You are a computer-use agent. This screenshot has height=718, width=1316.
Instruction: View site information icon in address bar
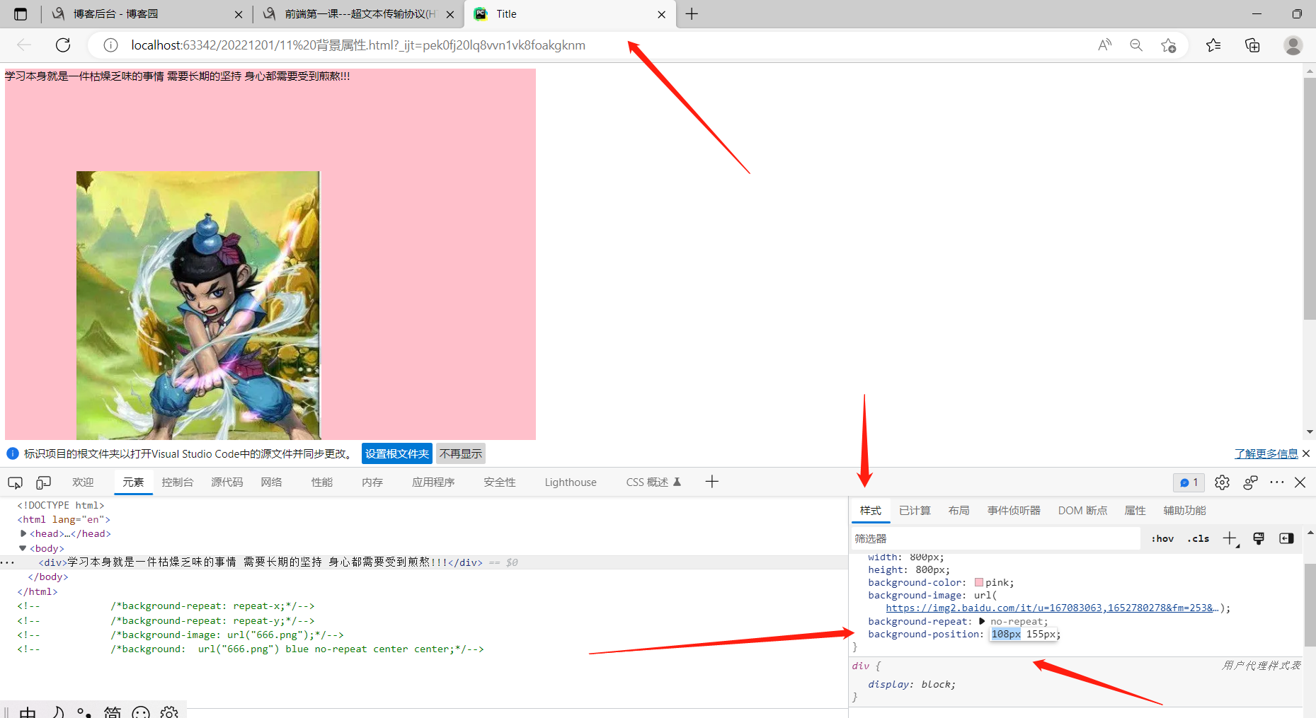pyautogui.click(x=110, y=45)
